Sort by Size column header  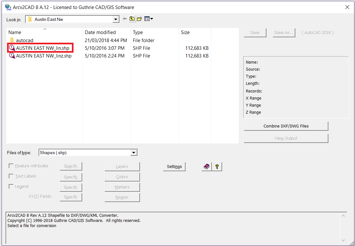[195, 32]
